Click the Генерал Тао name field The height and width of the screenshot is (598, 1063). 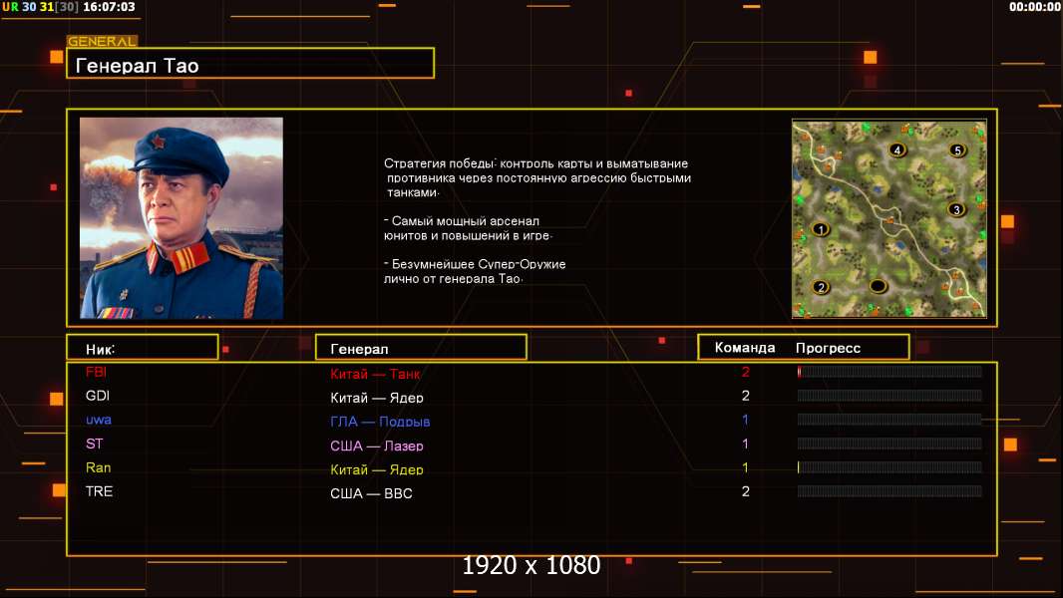[x=250, y=64]
